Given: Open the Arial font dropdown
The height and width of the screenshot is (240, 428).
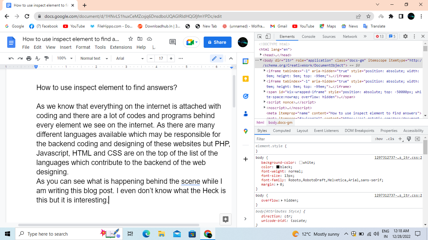Looking at the screenshot, I should [130, 58].
